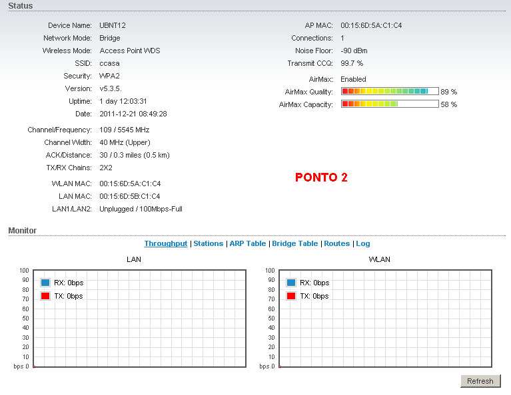Open the Throughput monitor link

pos(165,243)
